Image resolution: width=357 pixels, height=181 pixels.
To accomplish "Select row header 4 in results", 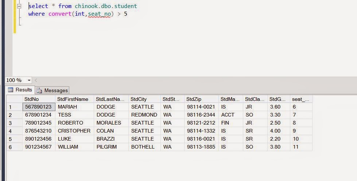I will tap(15, 131).
